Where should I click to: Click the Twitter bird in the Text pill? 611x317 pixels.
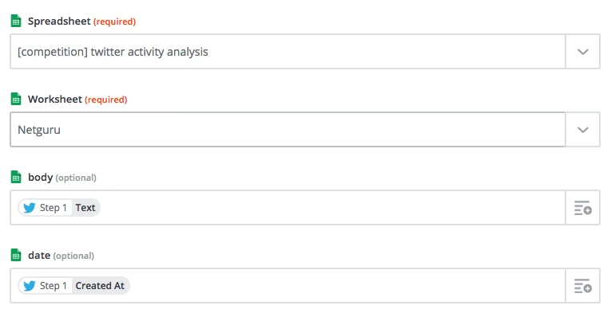click(x=30, y=208)
